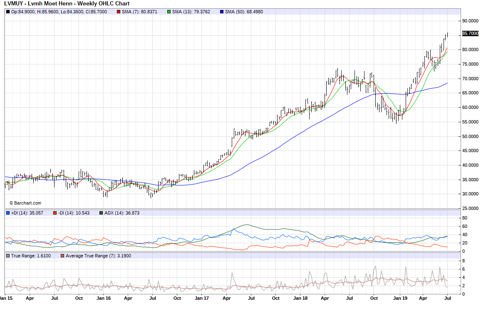
Task: Click the SMA (7): 80.8371 label
Action: [x=139, y=12]
